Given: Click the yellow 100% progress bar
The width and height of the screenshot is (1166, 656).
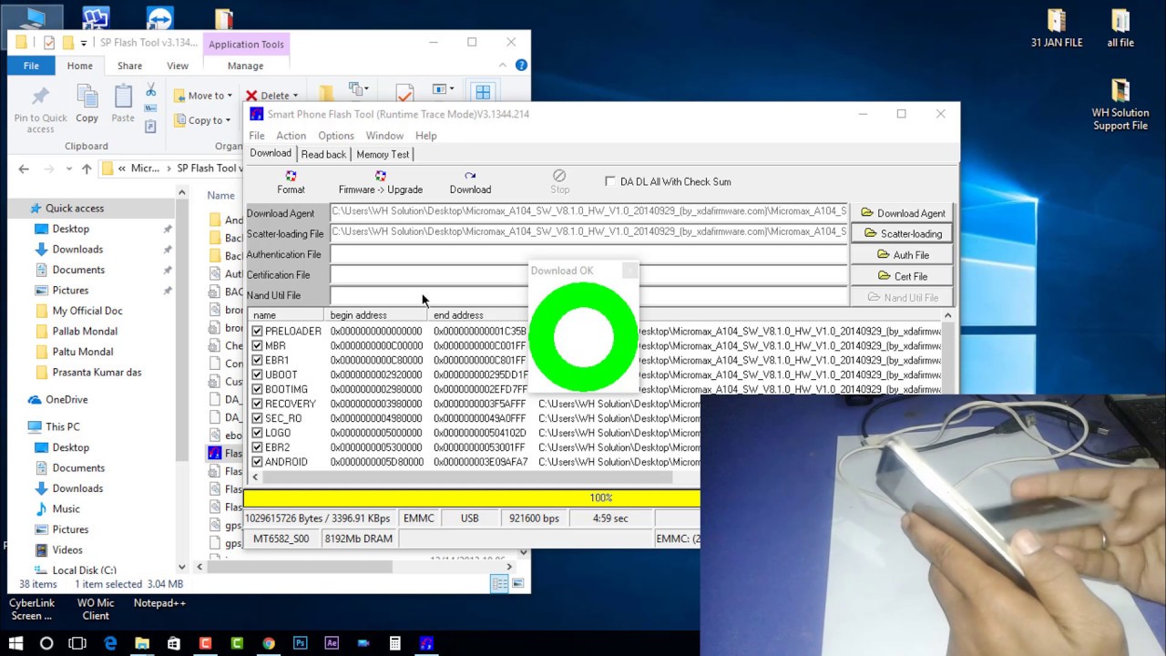Looking at the screenshot, I should coord(472,497).
